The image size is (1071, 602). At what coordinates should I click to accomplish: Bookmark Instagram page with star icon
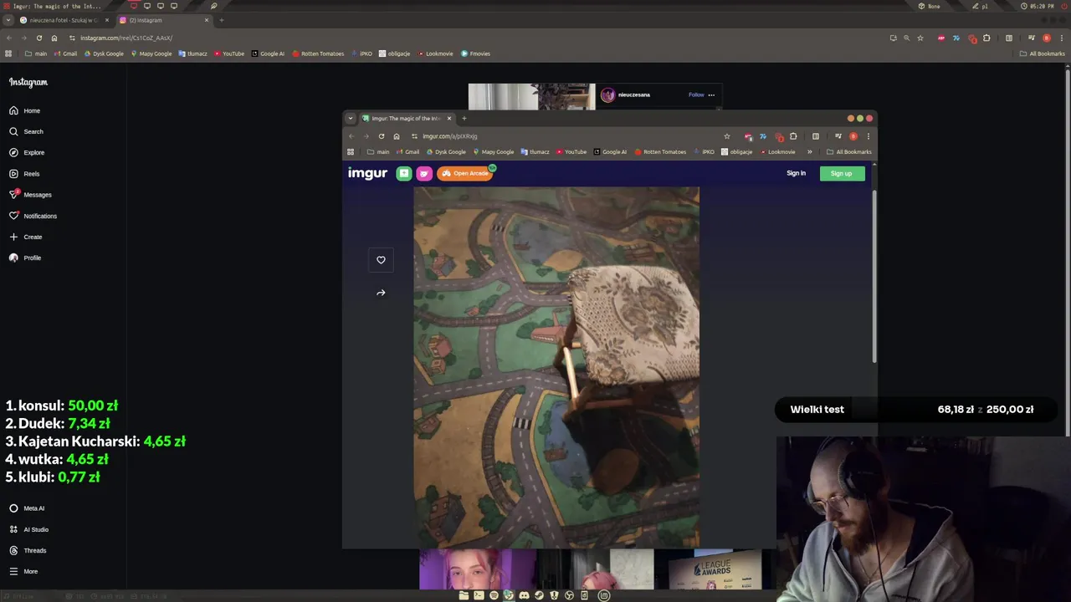coord(920,38)
